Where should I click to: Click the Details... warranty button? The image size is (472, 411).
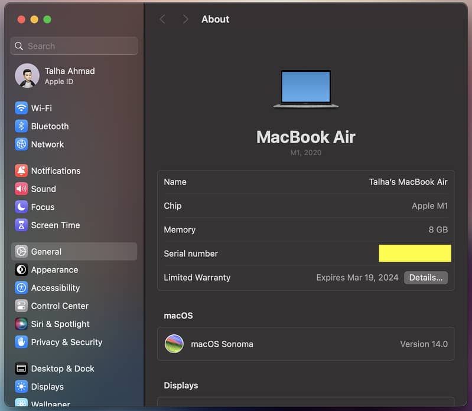(425, 278)
